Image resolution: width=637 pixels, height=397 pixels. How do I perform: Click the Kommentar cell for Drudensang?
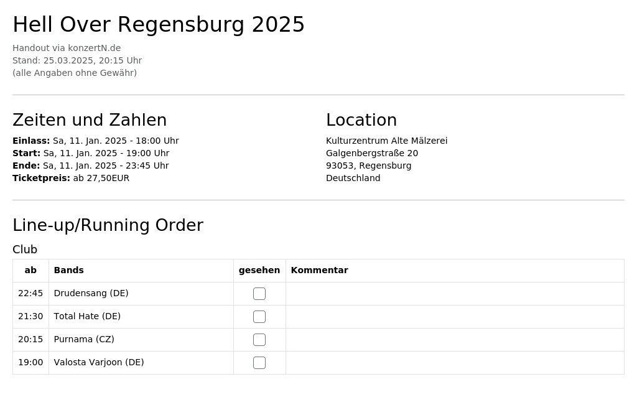coord(455,294)
